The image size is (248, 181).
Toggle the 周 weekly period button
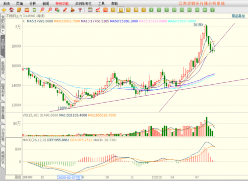point(121,10)
